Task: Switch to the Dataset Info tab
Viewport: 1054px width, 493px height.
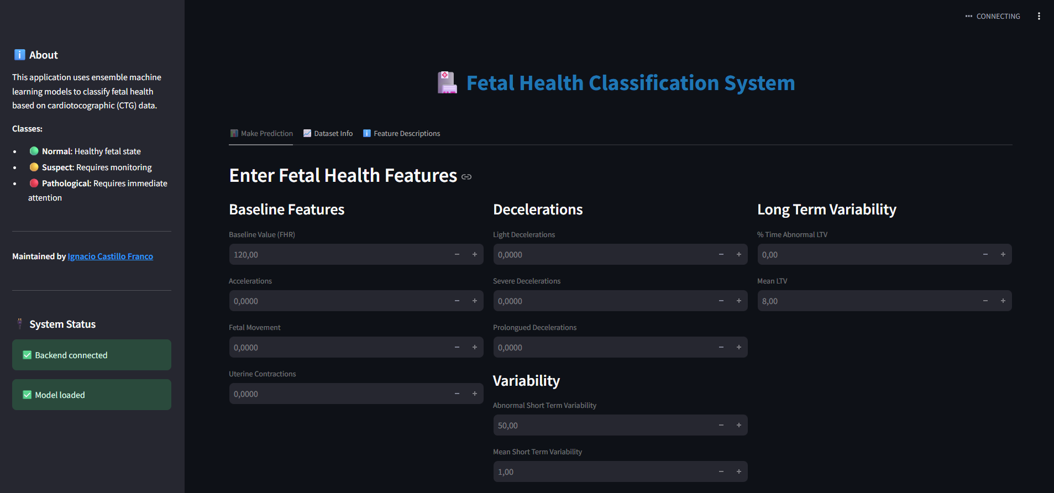Action: pos(328,134)
